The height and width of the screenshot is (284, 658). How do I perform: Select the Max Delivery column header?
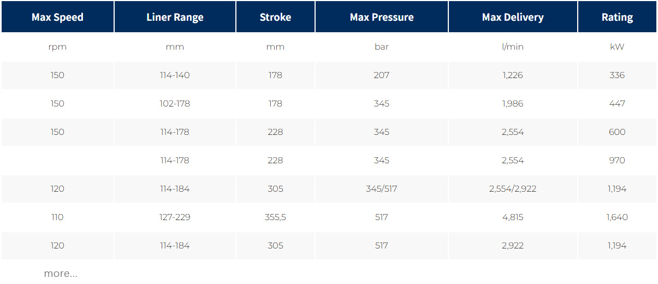point(513,17)
